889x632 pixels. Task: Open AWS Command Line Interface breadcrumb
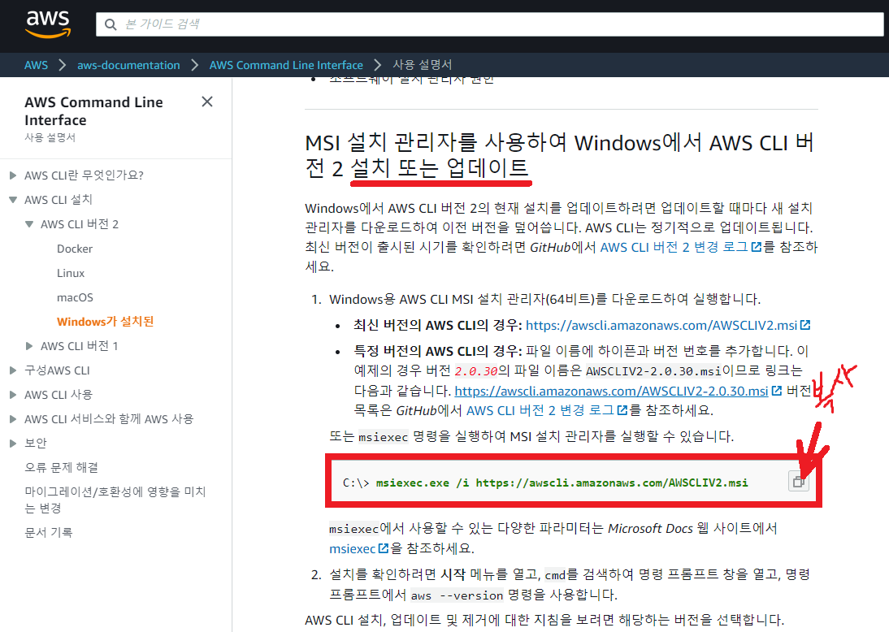286,65
